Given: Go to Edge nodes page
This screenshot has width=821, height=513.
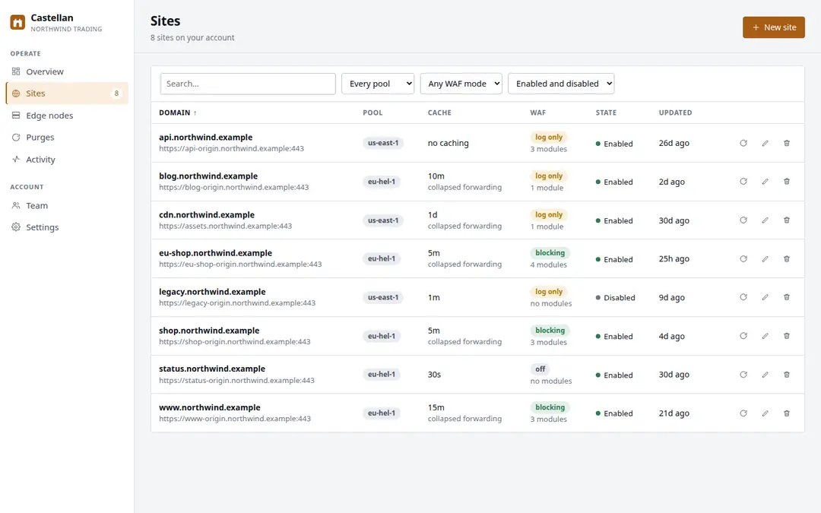Looking at the screenshot, I should pyautogui.click(x=66, y=116).
